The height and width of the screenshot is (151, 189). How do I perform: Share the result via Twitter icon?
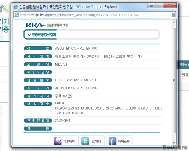click(85, 141)
